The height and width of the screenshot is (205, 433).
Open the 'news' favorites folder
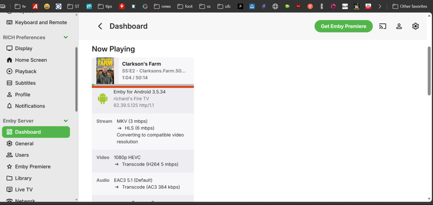click(x=162, y=6)
